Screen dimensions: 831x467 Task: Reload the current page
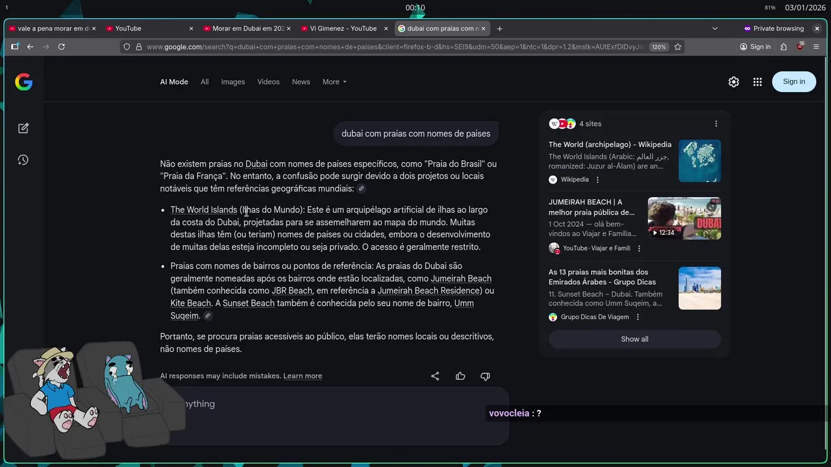62,47
